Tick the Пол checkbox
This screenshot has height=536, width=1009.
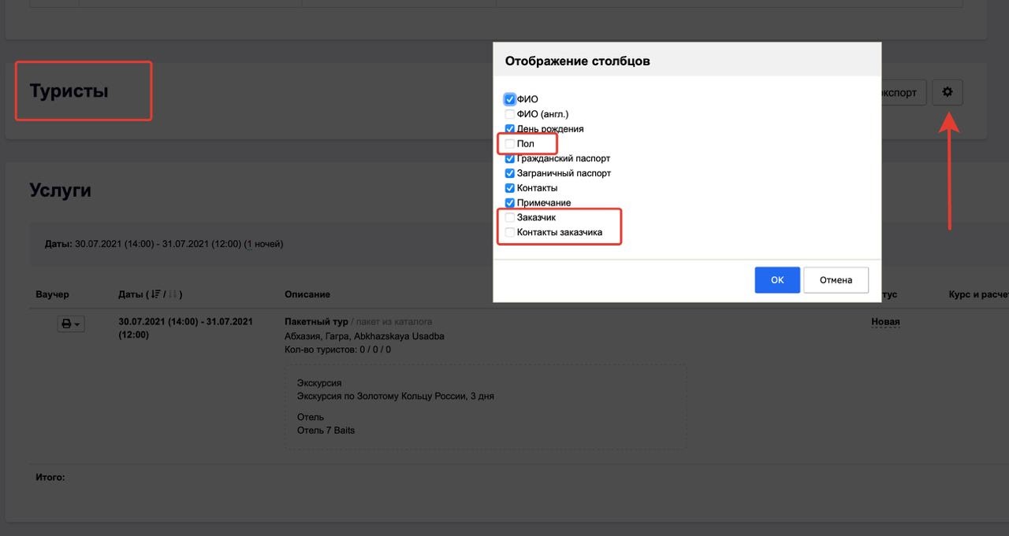(510, 144)
